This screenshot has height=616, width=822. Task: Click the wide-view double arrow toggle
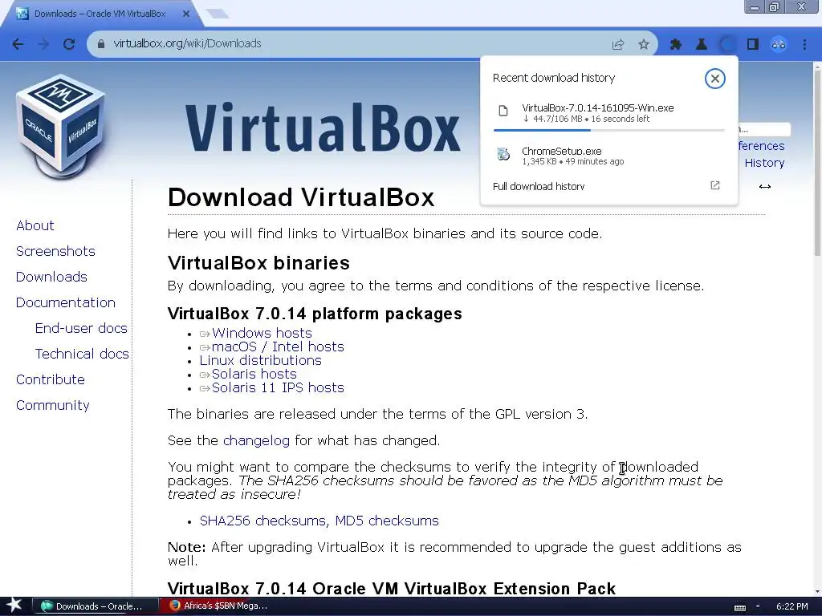pyautogui.click(x=765, y=186)
